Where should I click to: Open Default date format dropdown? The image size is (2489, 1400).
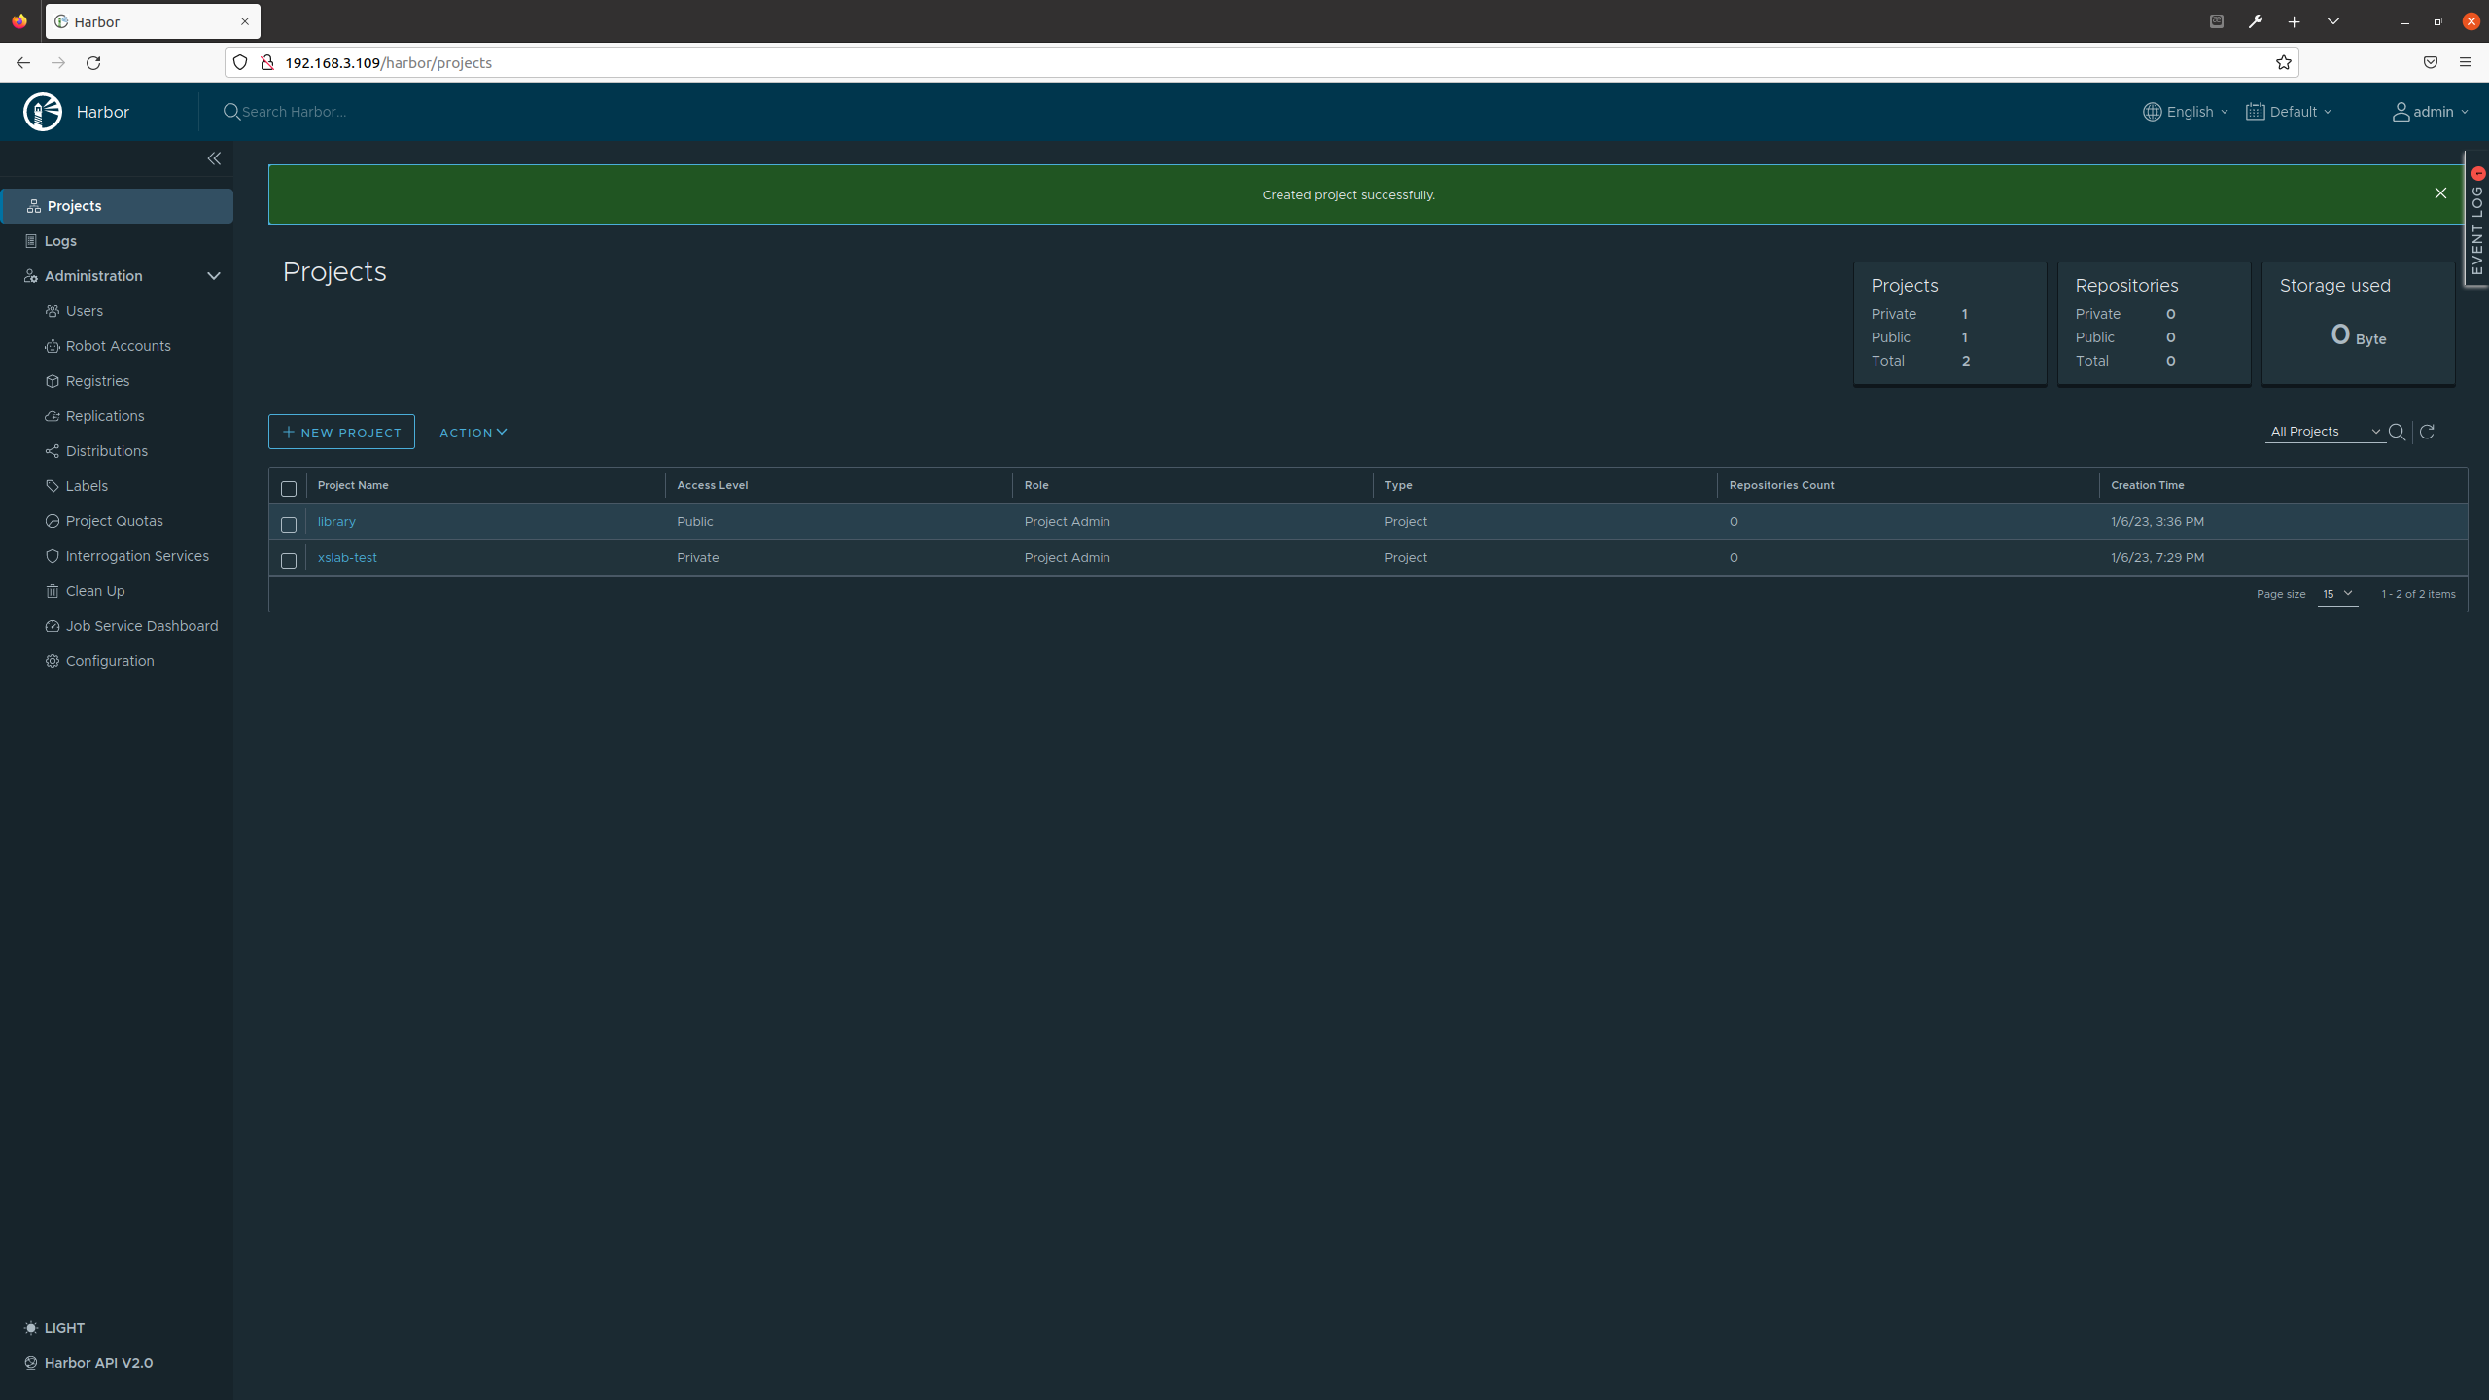[x=2290, y=112]
